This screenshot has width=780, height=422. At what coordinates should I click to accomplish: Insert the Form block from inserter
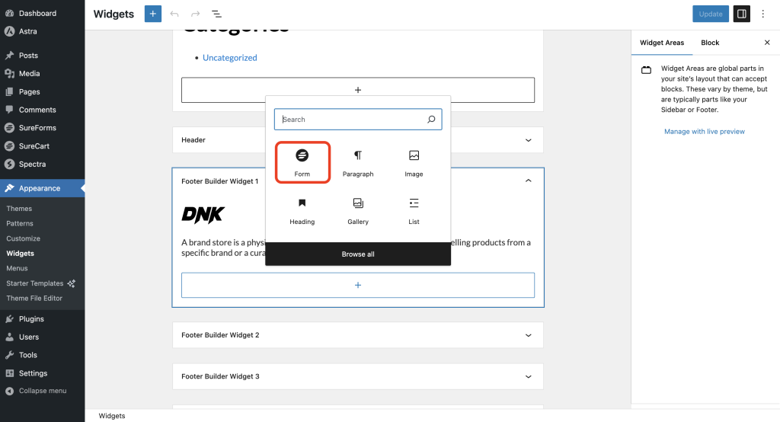302,162
